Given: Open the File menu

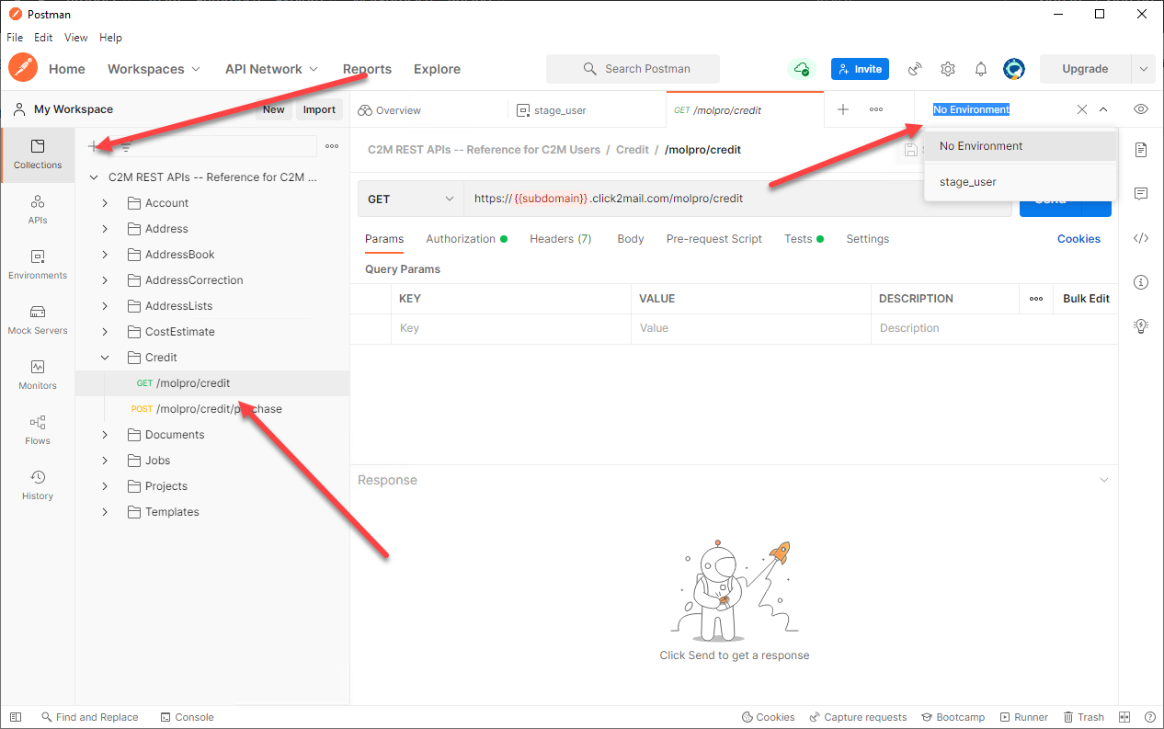Looking at the screenshot, I should coord(15,38).
